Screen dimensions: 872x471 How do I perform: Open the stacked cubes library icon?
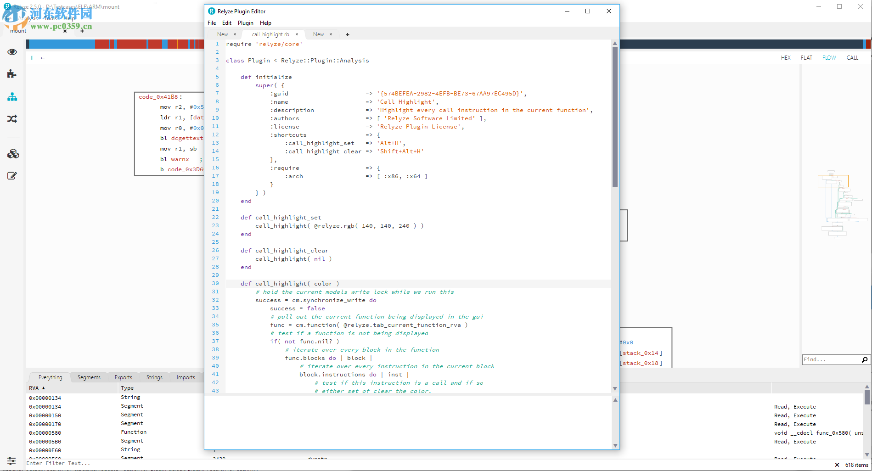(13, 154)
